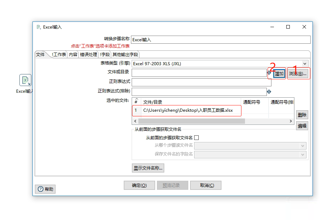Screen dimensions: 335x220
Task: Open the 从哪个步骤读文件名 dropdown
Action: point(303,146)
